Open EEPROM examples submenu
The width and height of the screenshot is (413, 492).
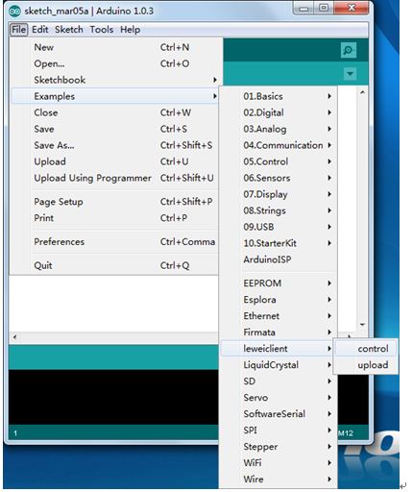click(x=279, y=283)
